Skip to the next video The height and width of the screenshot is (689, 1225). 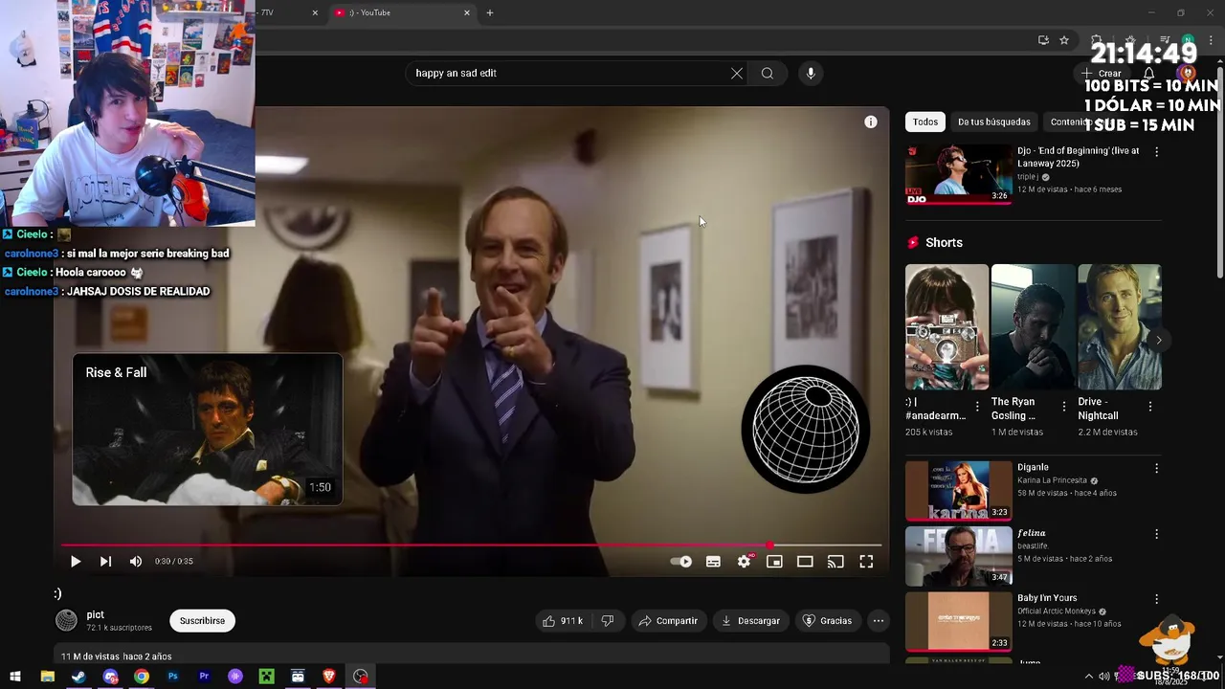click(x=105, y=562)
